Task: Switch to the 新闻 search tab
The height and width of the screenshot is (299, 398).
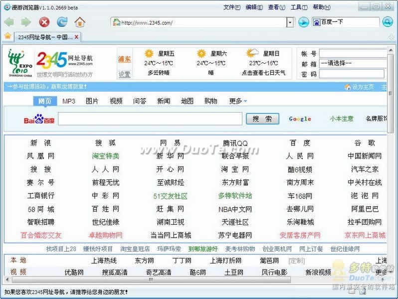Action: 164,101
